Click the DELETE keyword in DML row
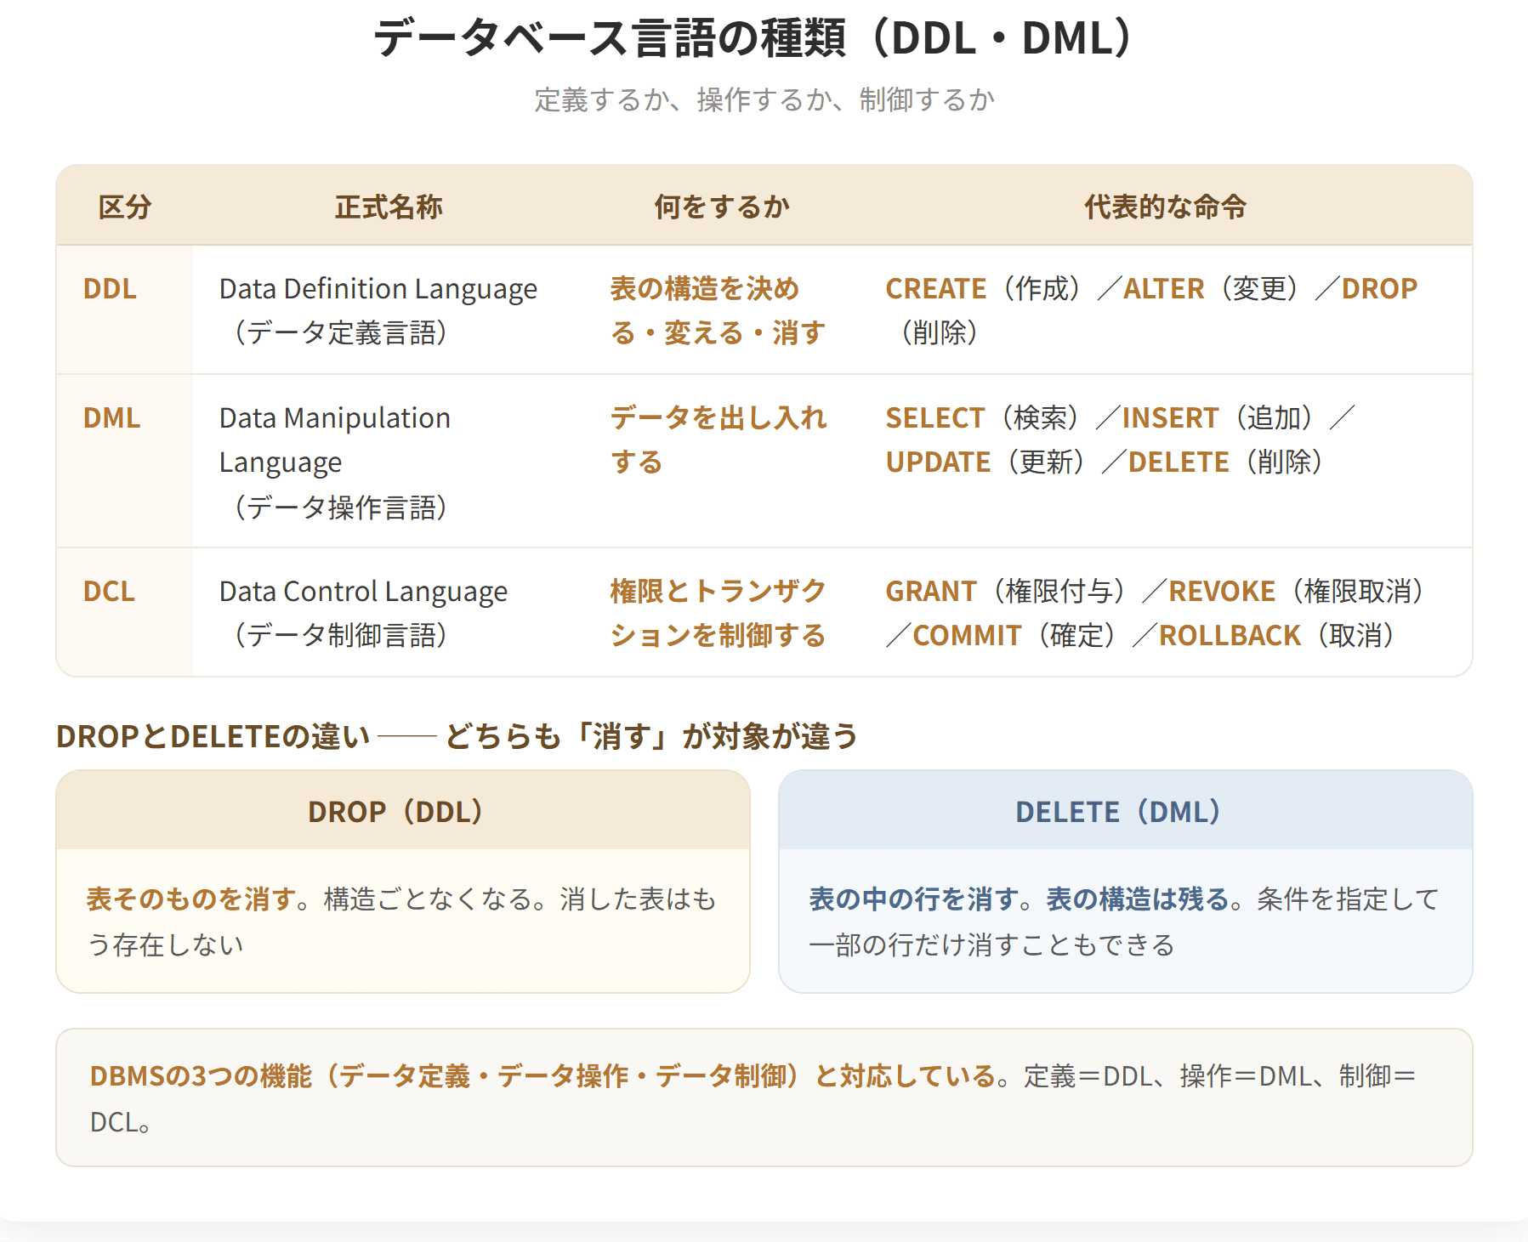This screenshot has height=1242, width=1528. [x=1179, y=462]
